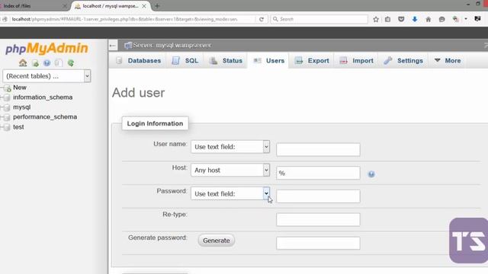This screenshot has width=488, height=274.
Task: Click the Host help question icon
Action: click(371, 174)
